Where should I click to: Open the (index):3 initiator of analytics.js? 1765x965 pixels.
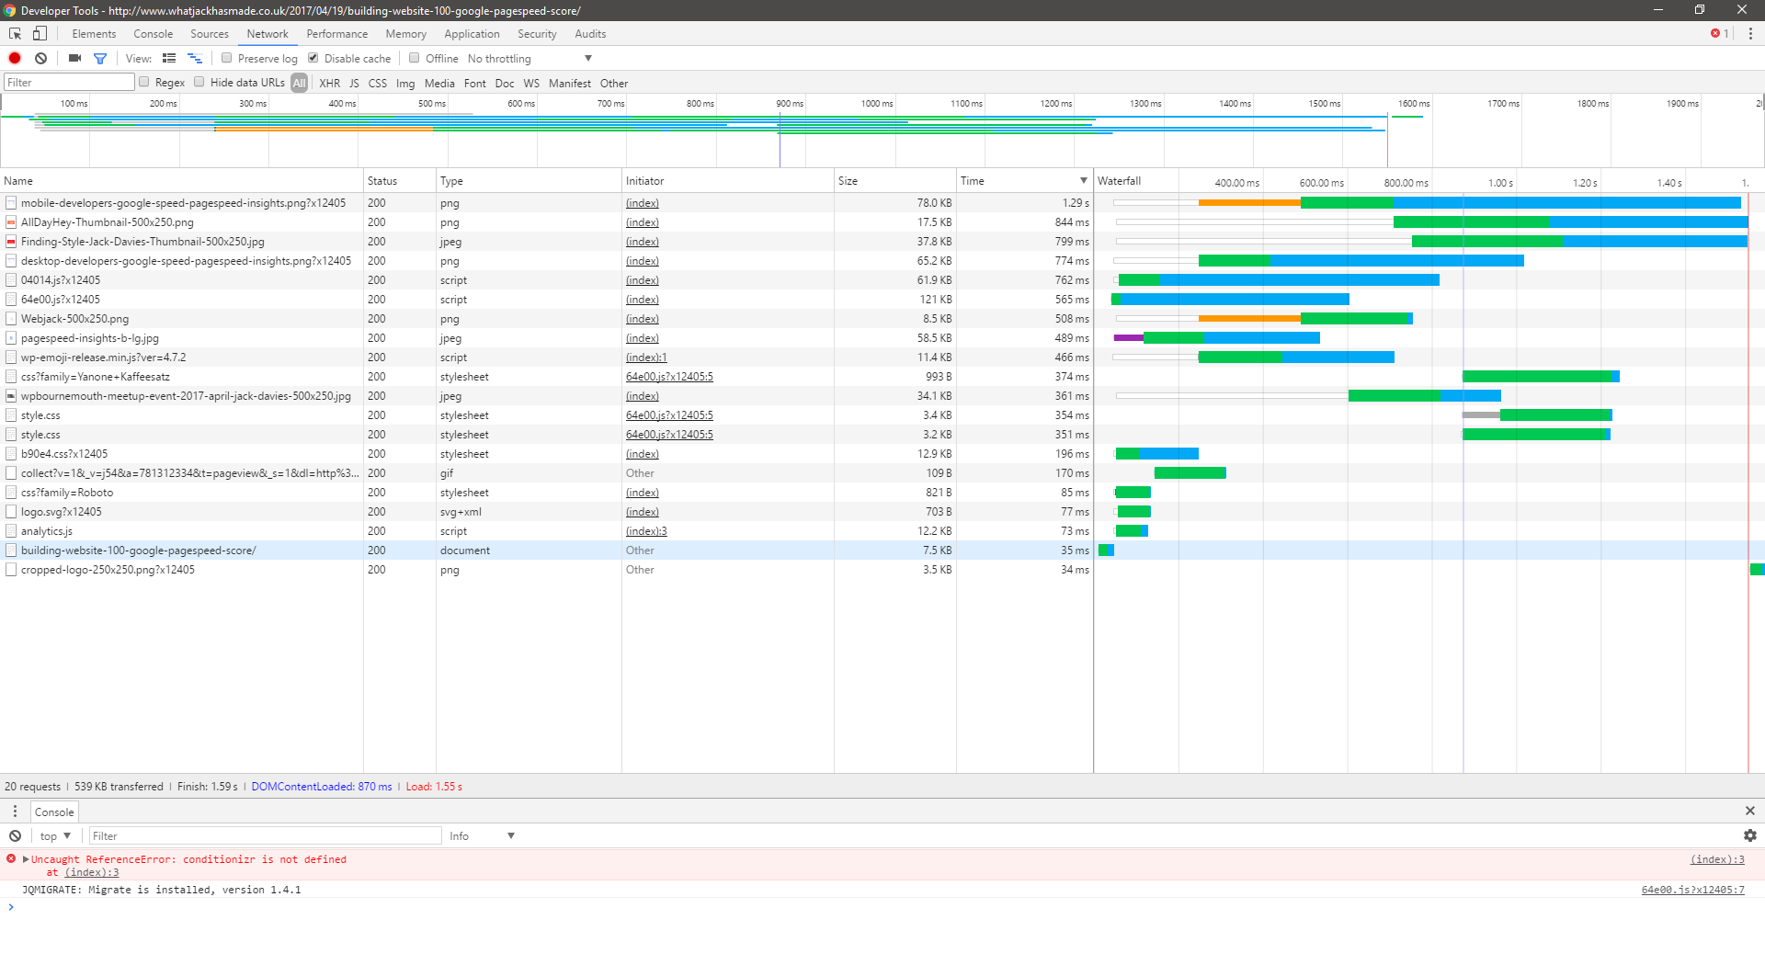coord(646,531)
